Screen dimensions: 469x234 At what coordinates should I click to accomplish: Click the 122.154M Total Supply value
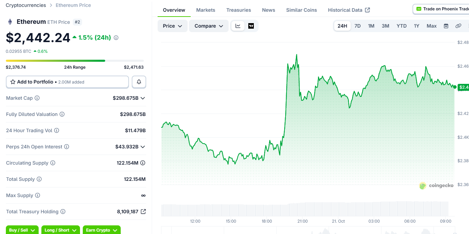[x=135, y=179]
